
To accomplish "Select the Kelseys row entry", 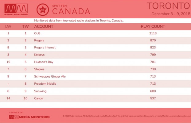I will 95,55.
